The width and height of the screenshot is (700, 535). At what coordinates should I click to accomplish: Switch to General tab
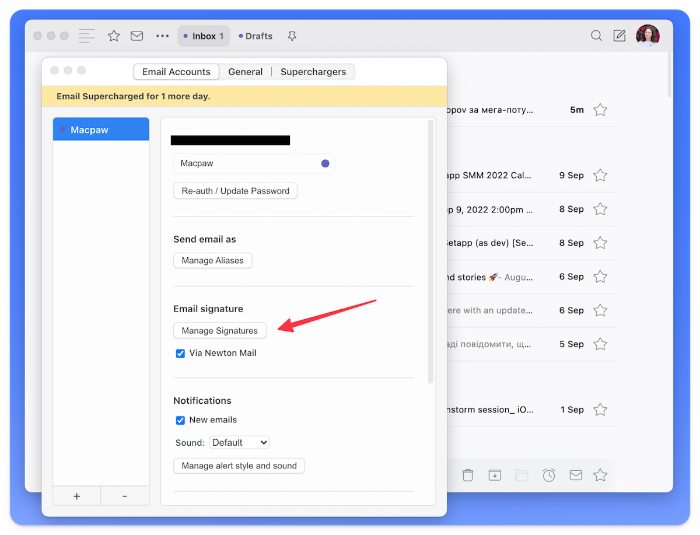246,72
